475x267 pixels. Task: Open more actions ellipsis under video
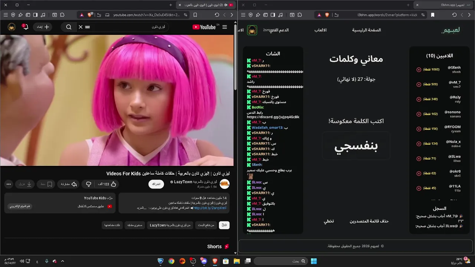click(9, 184)
